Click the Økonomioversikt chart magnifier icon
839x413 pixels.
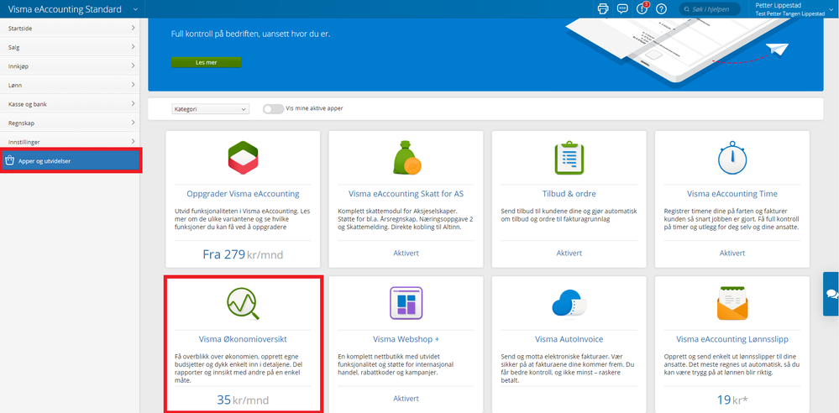click(243, 304)
